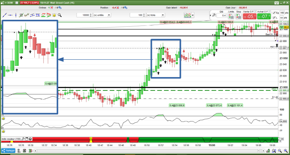This screenshot has height=155, width=290.
Task: Click the yellow alert icon below RSI panel
Action: pyautogui.click(x=3, y=131)
